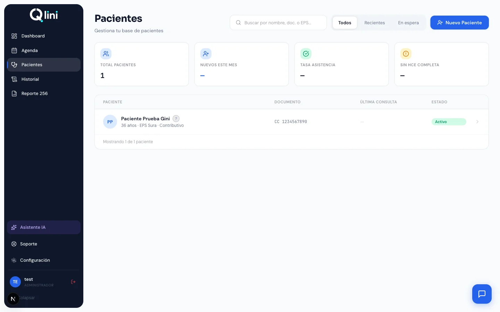Viewport: 500px width, 312px height.
Task: Click the Dashboard grid icon
Action: (x=14, y=36)
